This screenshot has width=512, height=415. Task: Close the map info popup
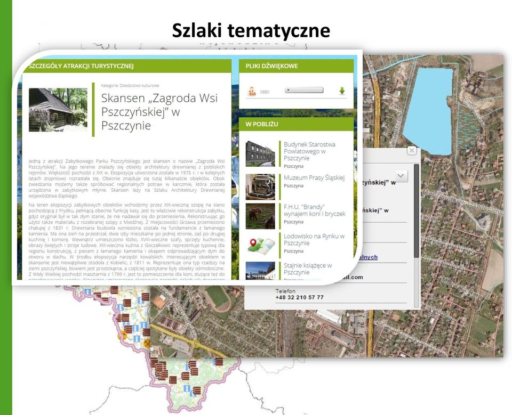point(412,150)
